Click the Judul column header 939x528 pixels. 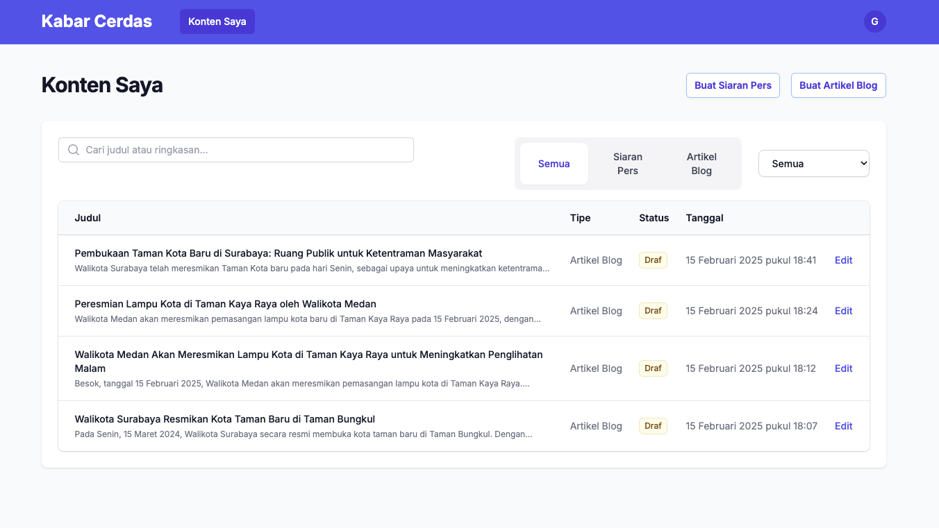(88, 218)
